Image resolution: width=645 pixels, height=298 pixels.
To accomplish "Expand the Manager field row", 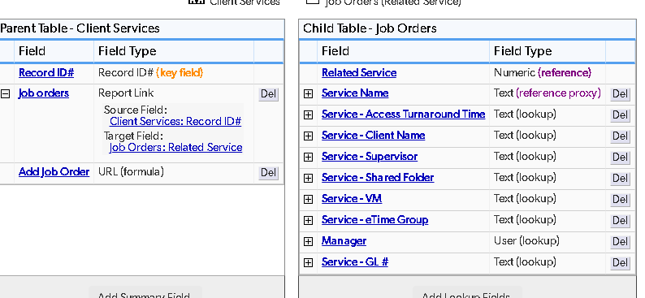I will coord(308,242).
